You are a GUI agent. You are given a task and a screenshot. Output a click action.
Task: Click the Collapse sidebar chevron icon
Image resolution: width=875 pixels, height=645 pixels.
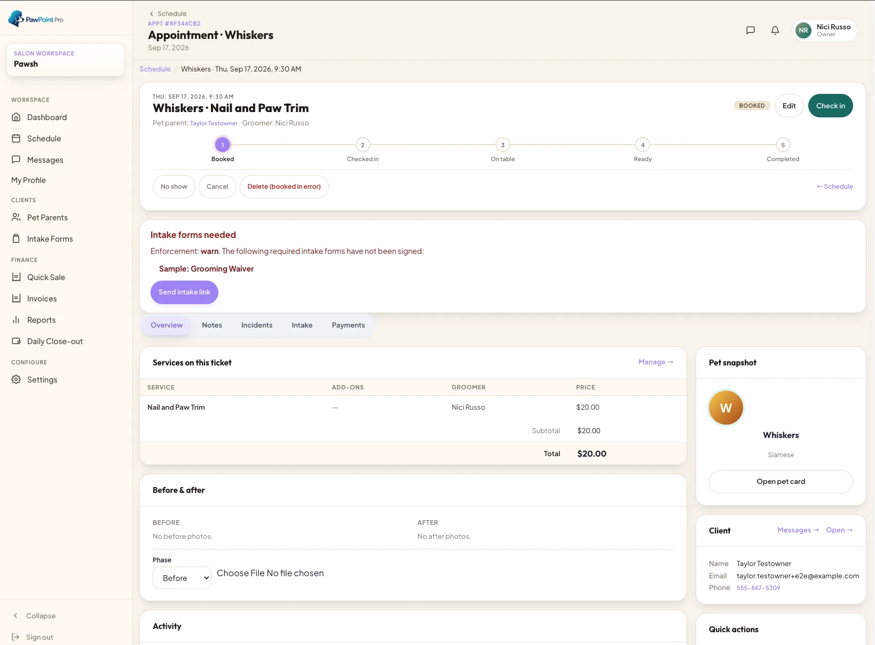(x=15, y=616)
